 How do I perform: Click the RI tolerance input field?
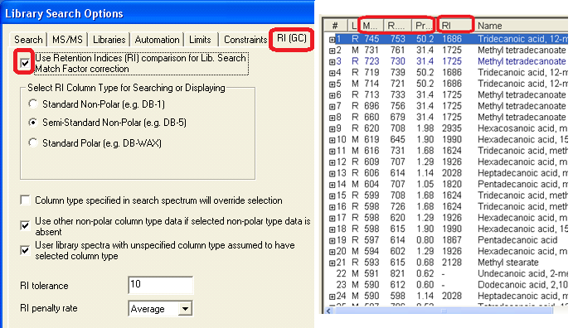click(x=160, y=285)
